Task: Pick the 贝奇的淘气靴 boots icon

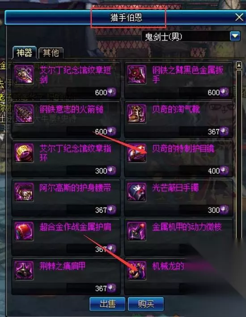Action: click(136, 113)
